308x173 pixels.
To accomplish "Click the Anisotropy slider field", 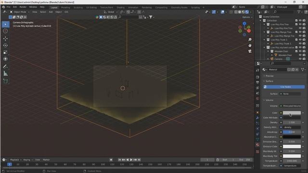I will (x=292, y=132).
